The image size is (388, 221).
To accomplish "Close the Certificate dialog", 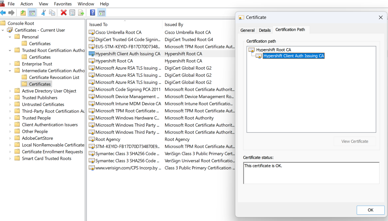I will (380, 17).
